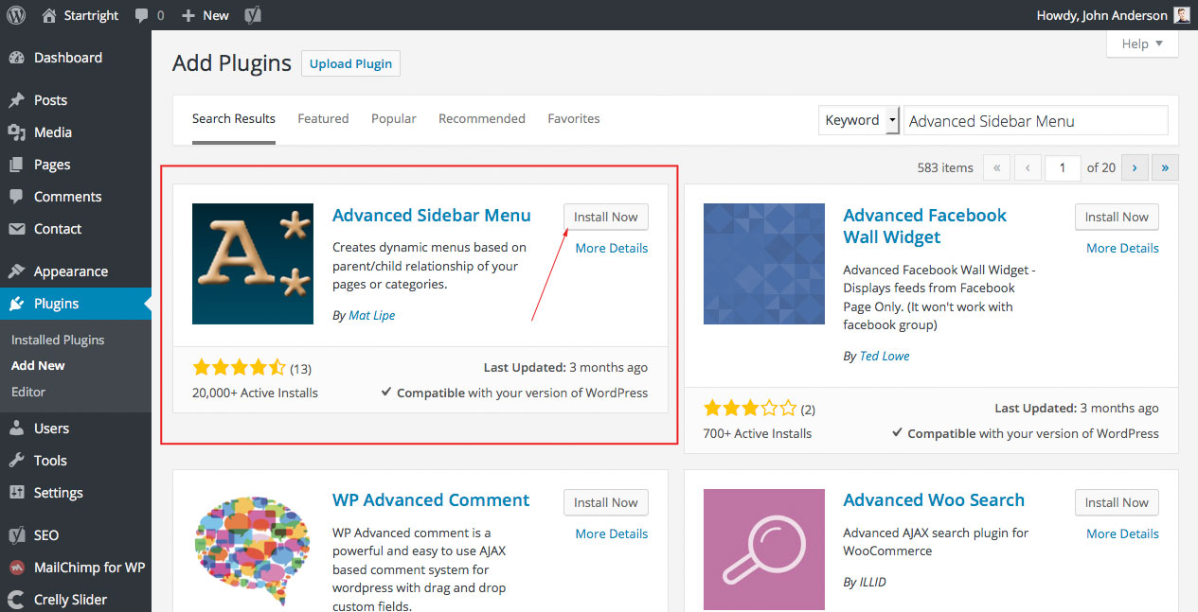
Task: Open More Details for Advanced Woo Search
Action: 1122,534
